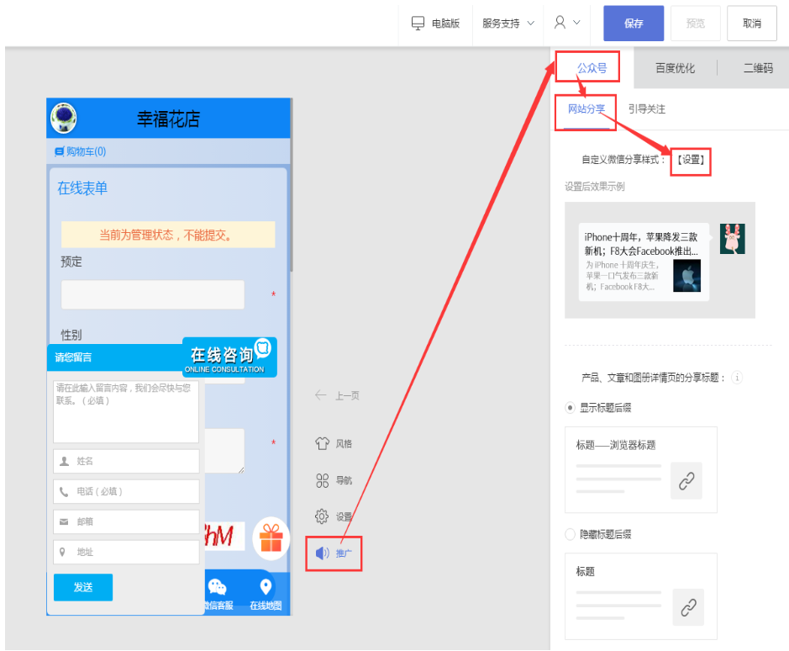Click the link icon in the 标题 card
Screen dimensions: 789x651
688,607
